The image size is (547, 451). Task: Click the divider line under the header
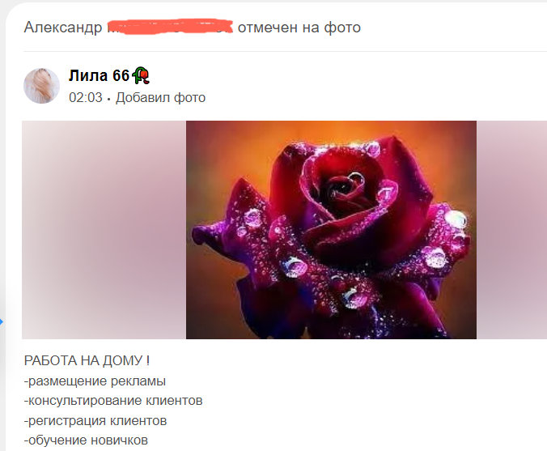coord(285,51)
